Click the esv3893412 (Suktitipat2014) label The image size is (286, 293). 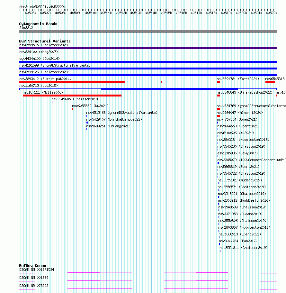click(x=45, y=79)
